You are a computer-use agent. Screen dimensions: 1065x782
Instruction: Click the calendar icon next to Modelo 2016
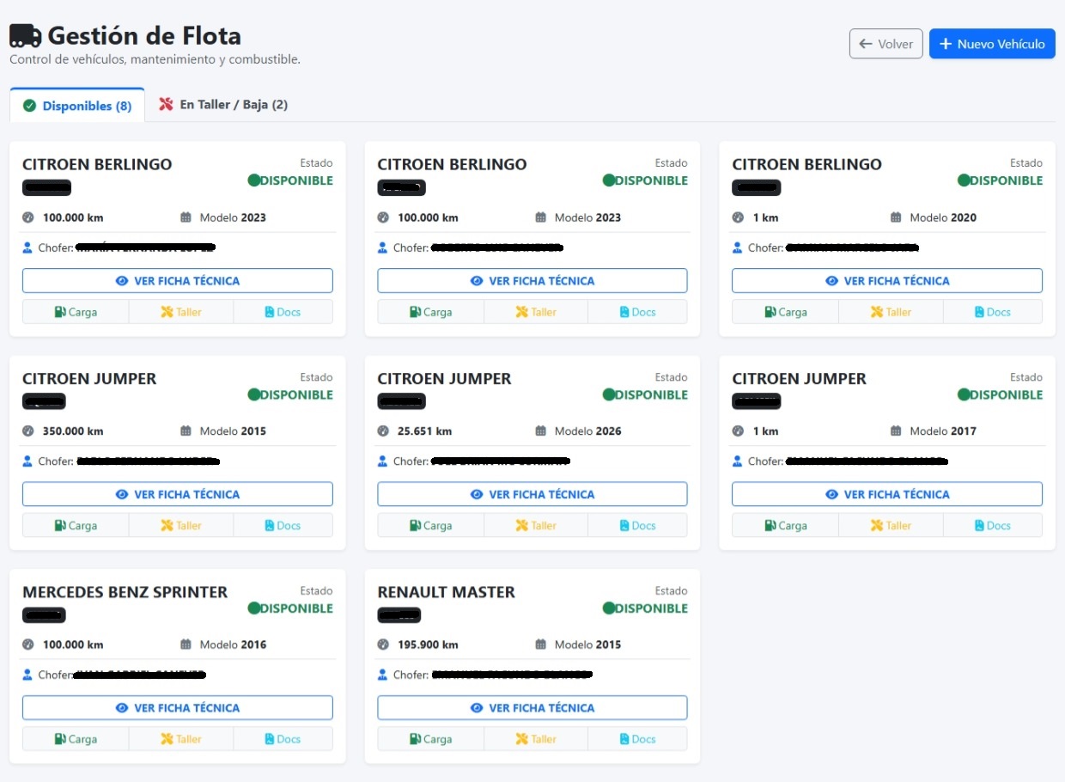coord(186,645)
